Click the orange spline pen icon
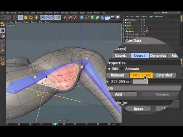This screenshot has width=183, height=137. (87, 18)
